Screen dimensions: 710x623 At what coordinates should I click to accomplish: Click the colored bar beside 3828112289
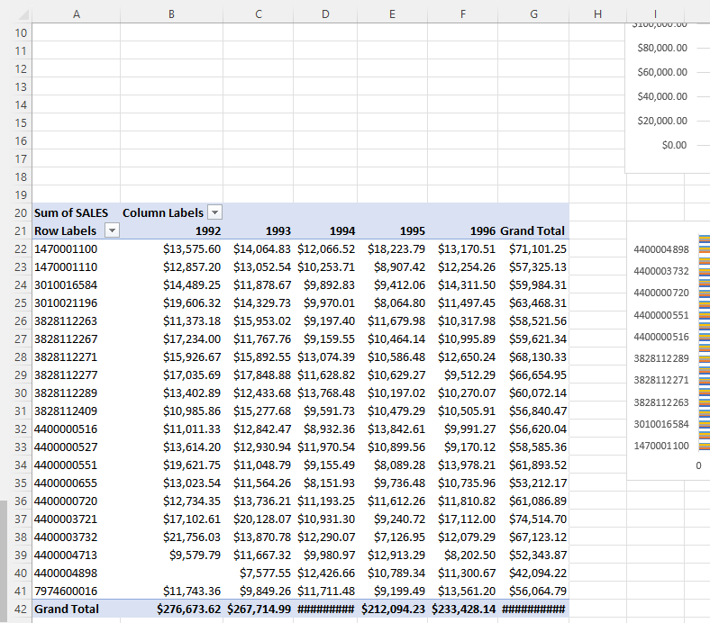[705, 358]
